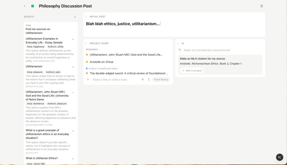
Task: Click 'What is a great example of utilitarianism' title
Action: (47, 134)
